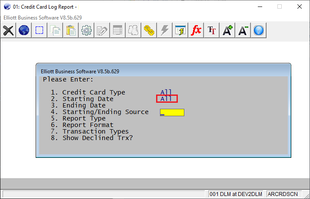Click the copy documents toolbar icon
This screenshot has height=199, width=310.
pos(55,30)
